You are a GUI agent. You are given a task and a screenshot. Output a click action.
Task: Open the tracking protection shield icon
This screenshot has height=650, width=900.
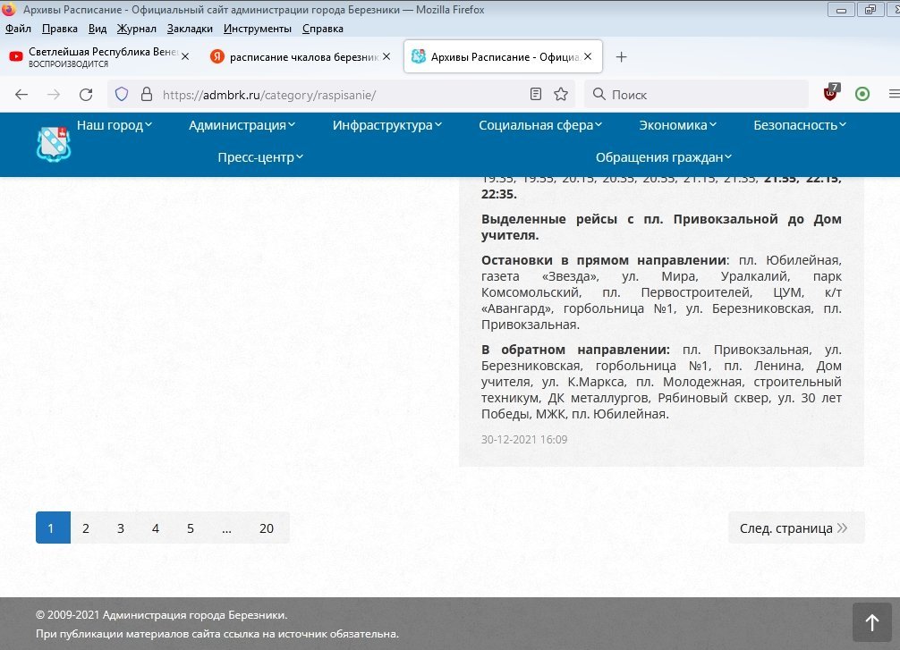(122, 94)
